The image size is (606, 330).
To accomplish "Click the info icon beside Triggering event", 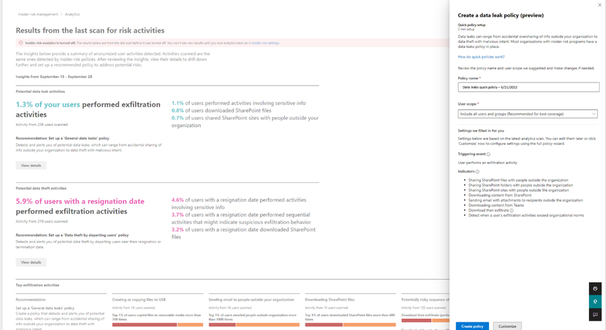I will click(x=488, y=154).
